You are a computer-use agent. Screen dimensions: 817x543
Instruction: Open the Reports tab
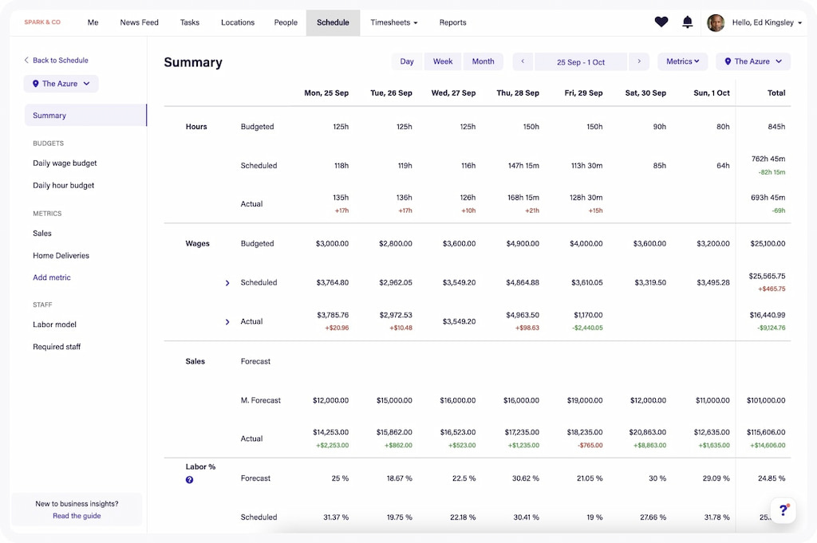tap(452, 22)
